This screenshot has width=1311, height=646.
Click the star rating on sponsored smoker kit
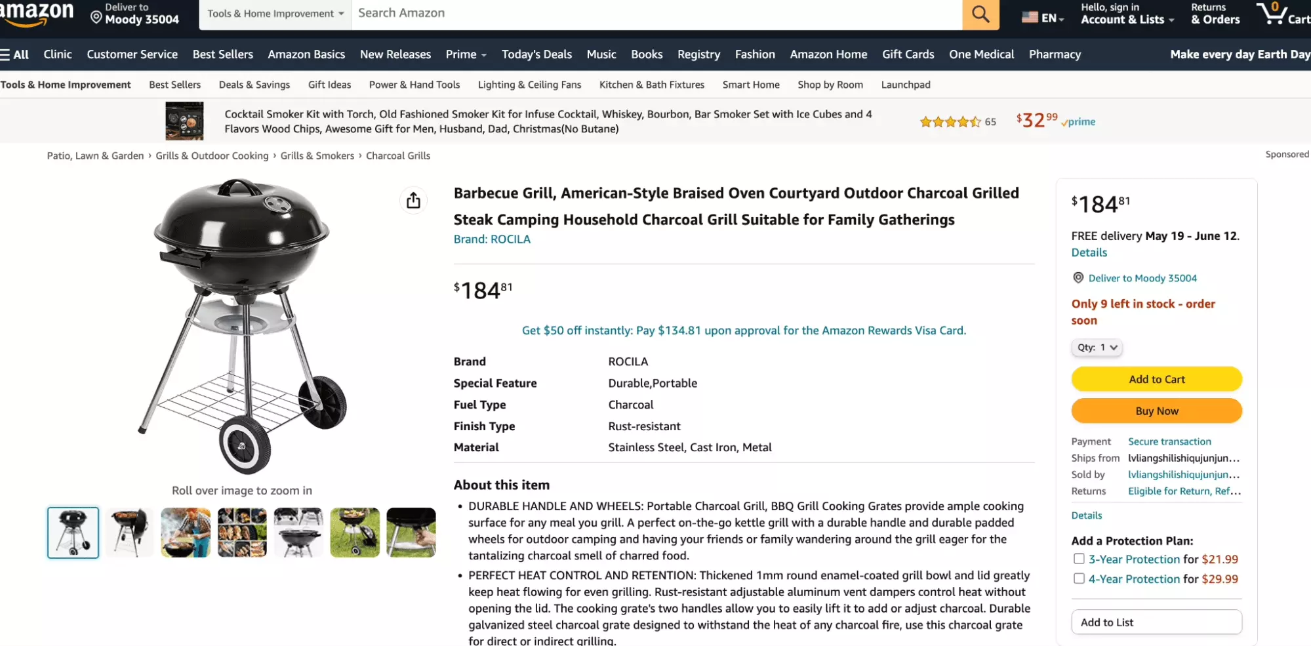(x=950, y=122)
